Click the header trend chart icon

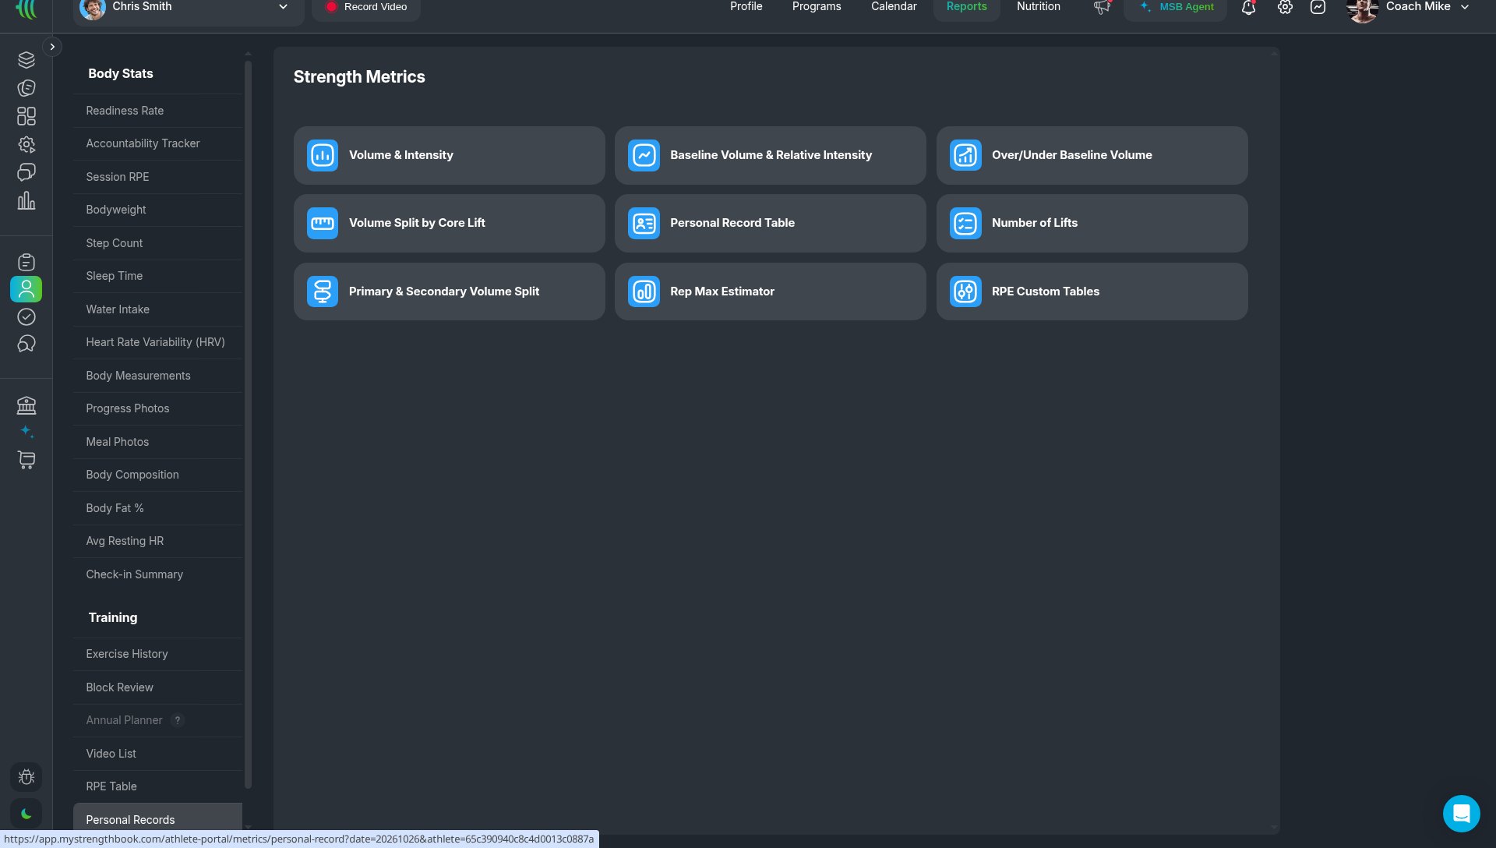click(1318, 7)
